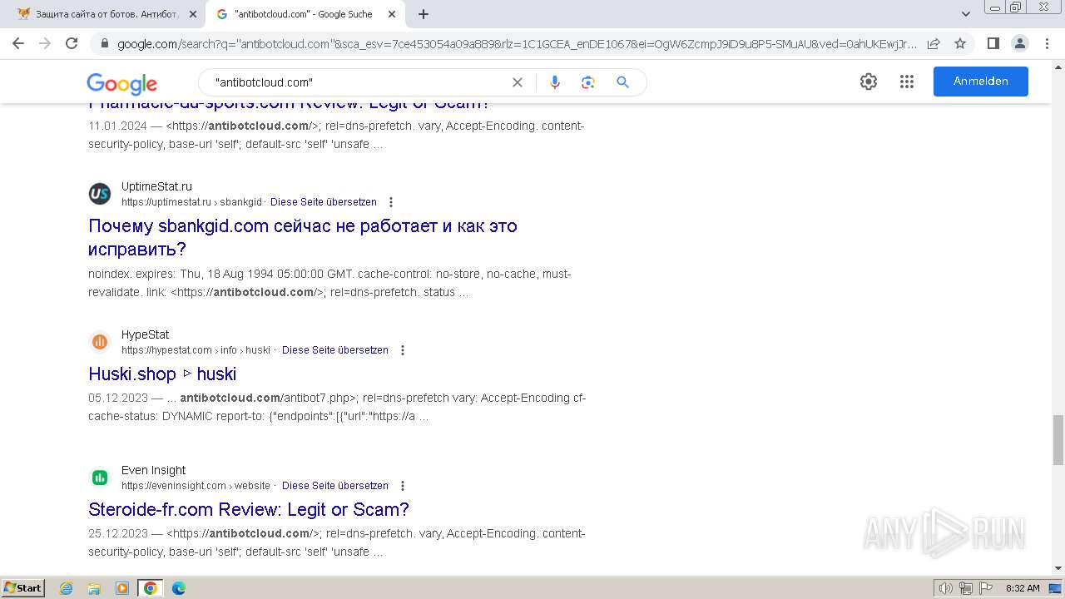View site information lock icon
Screen dimensions: 1065x599
pos(104,43)
